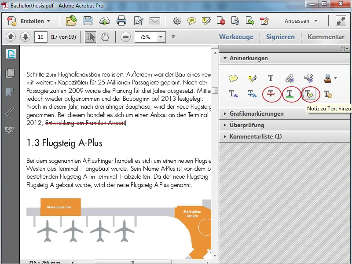Select insert text at cursor tool
352x264 pixels.
point(233,94)
